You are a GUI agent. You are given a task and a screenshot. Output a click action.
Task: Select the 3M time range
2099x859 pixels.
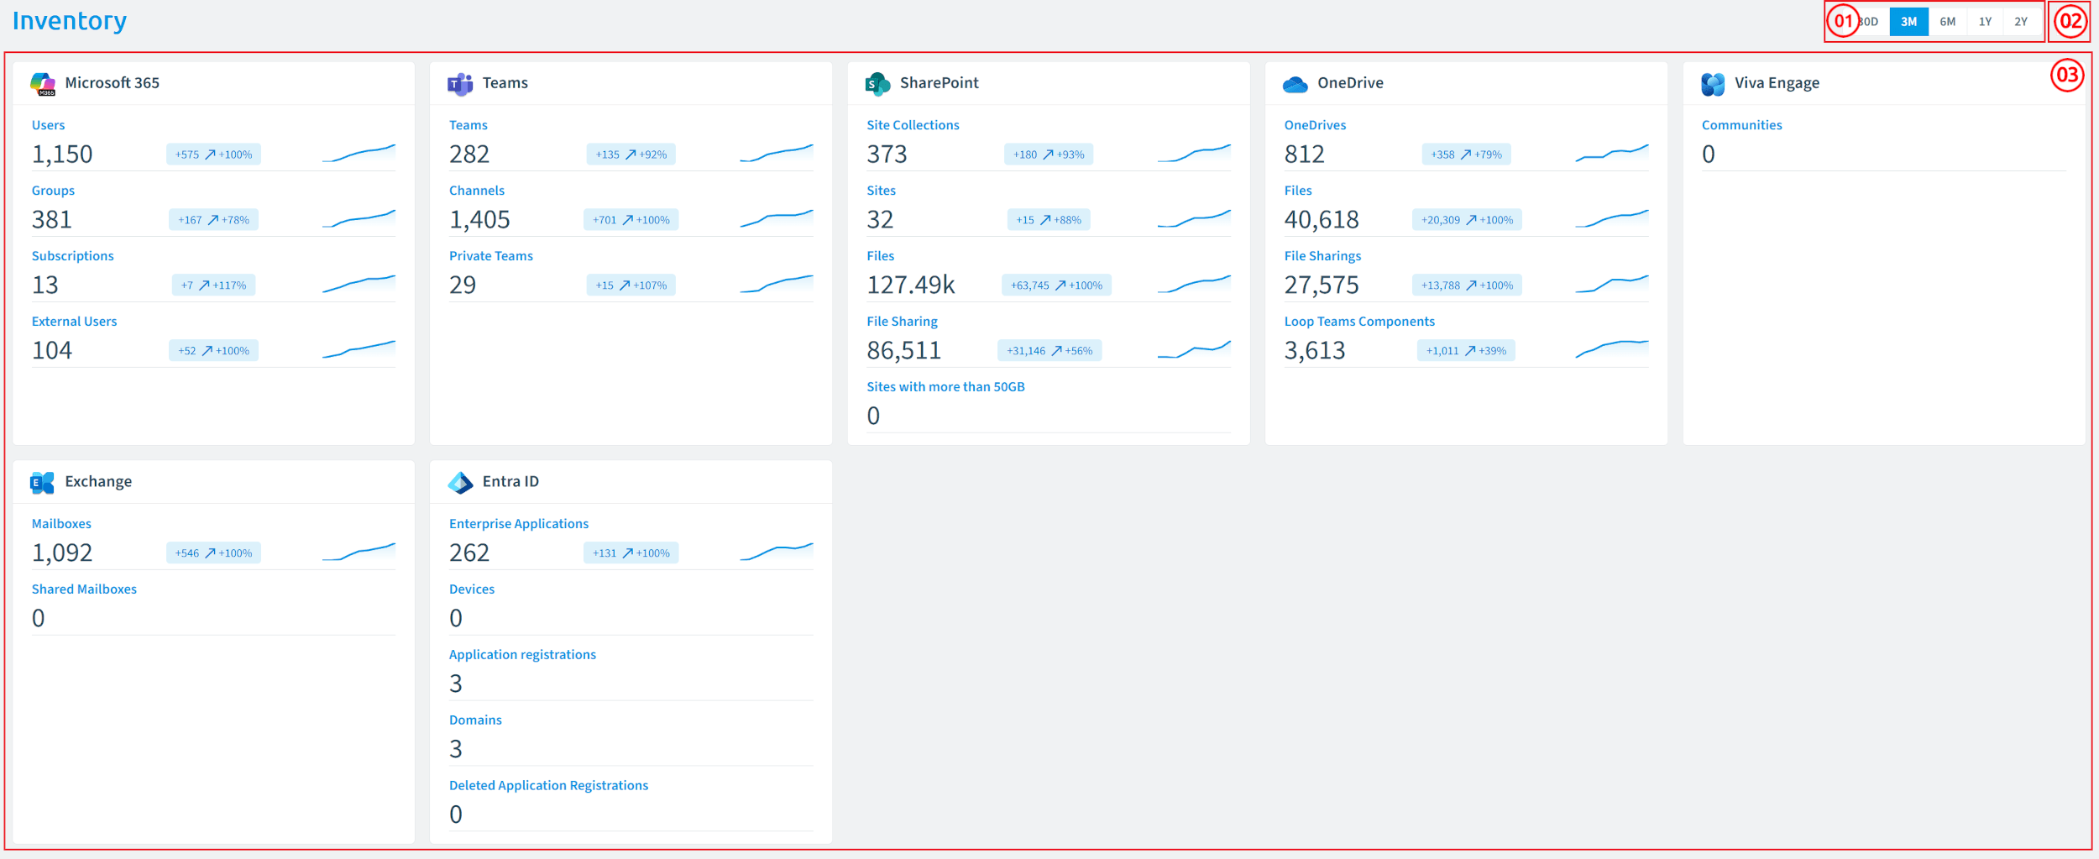1908,22
